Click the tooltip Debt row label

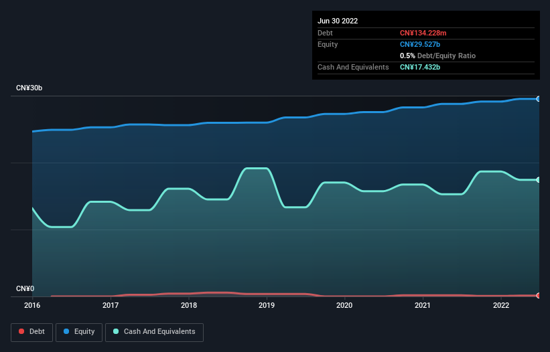pyautogui.click(x=325, y=33)
